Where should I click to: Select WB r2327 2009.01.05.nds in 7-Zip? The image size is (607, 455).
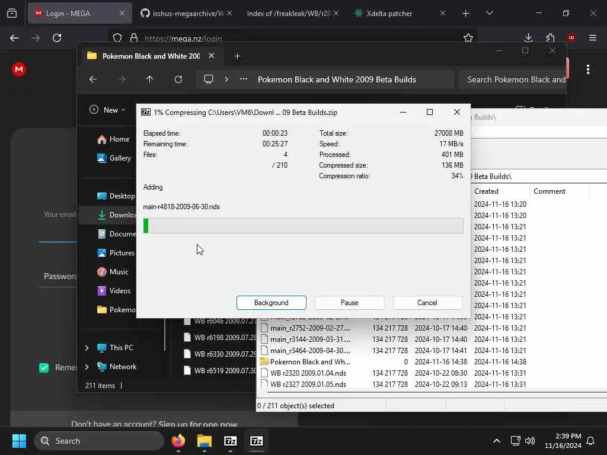point(308,384)
